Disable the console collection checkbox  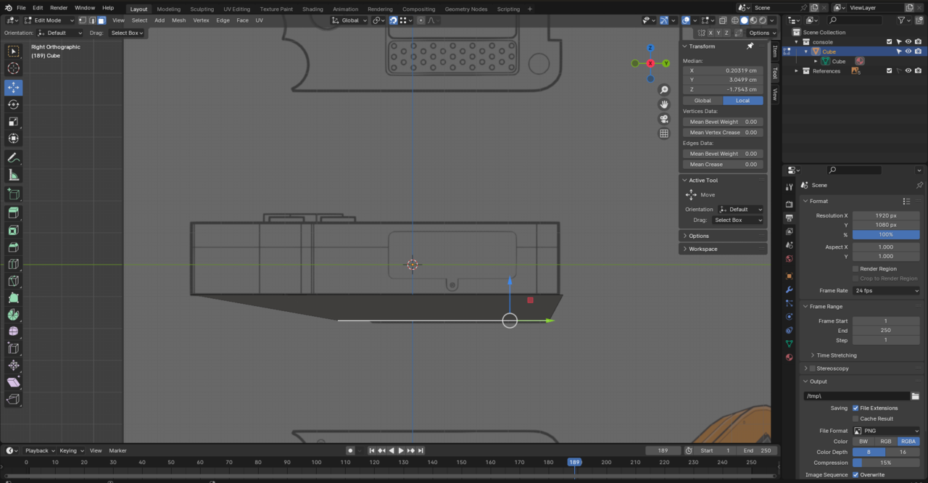[x=888, y=42]
